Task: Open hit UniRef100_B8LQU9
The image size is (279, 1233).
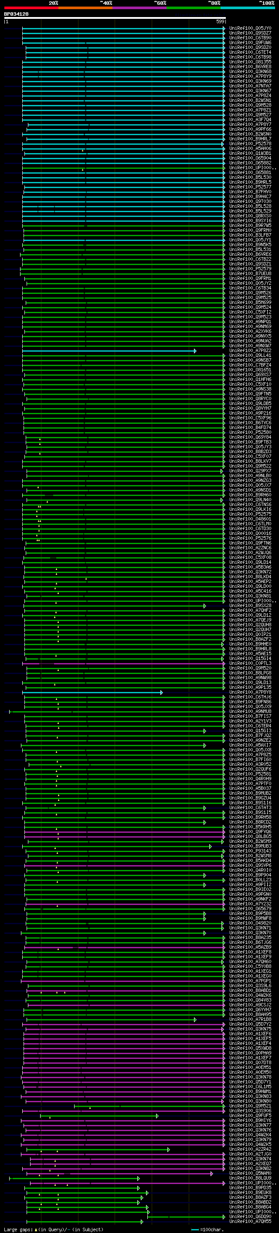Action: pyautogui.click(x=250, y=1178)
